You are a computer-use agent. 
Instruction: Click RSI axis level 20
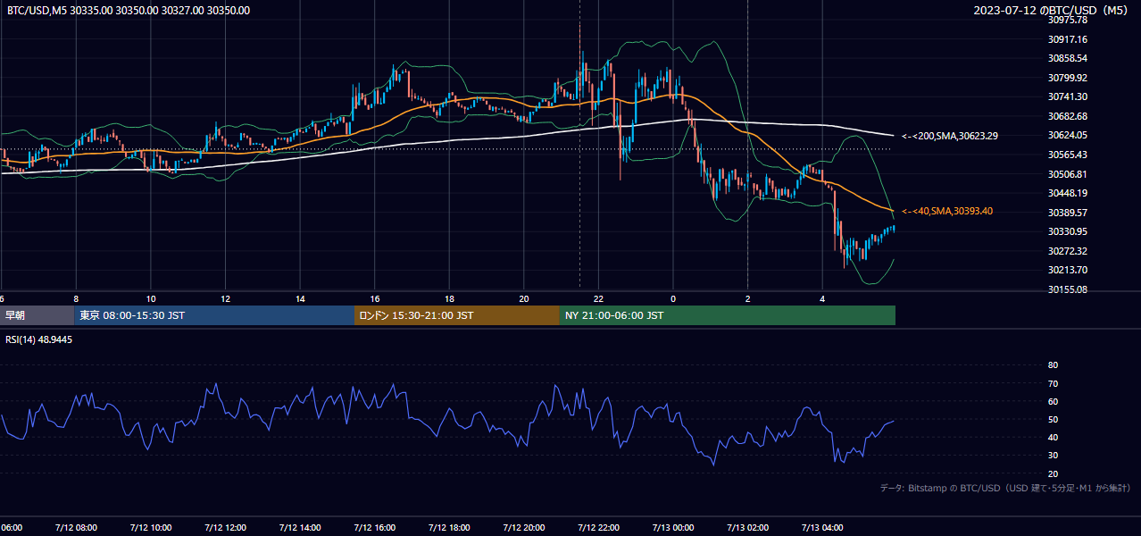(x=1053, y=473)
